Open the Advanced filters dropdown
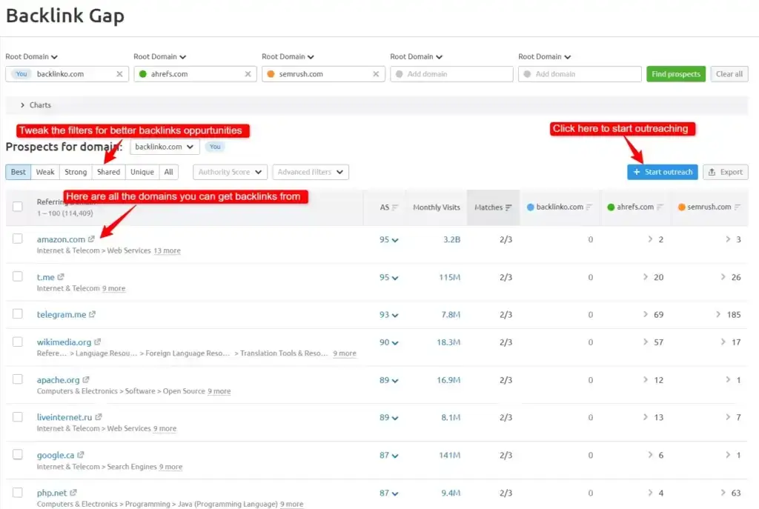This screenshot has width=759, height=509. [x=310, y=172]
